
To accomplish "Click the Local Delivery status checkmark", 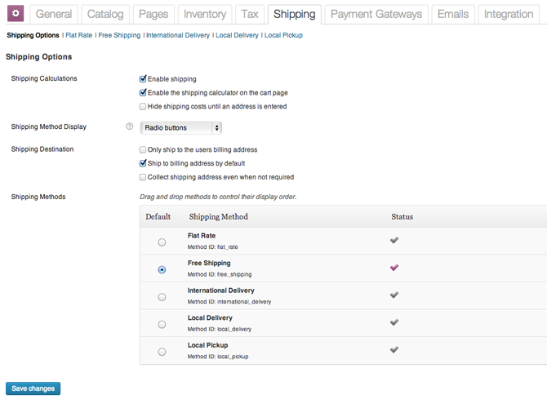I will click(x=394, y=322).
